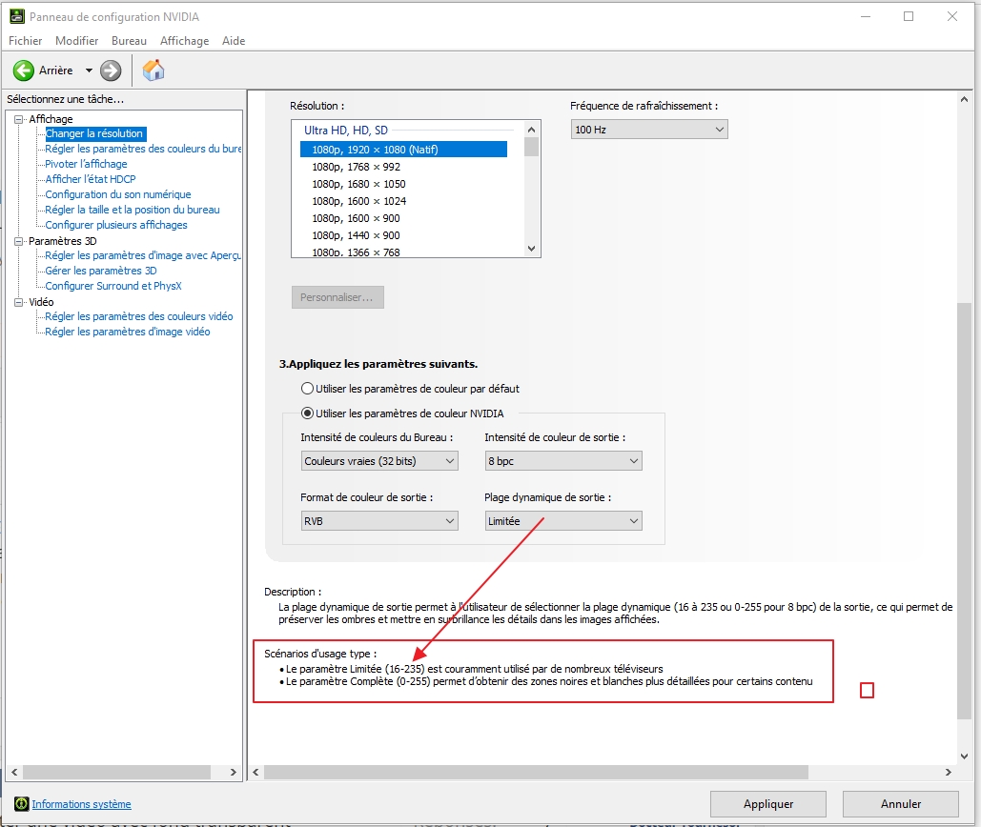Click task tree horizontal scrollbar left arrow

(14, 773)
